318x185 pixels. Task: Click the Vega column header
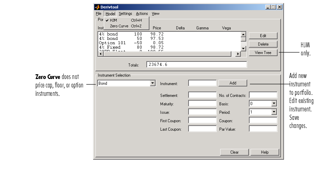click(226, 28)
